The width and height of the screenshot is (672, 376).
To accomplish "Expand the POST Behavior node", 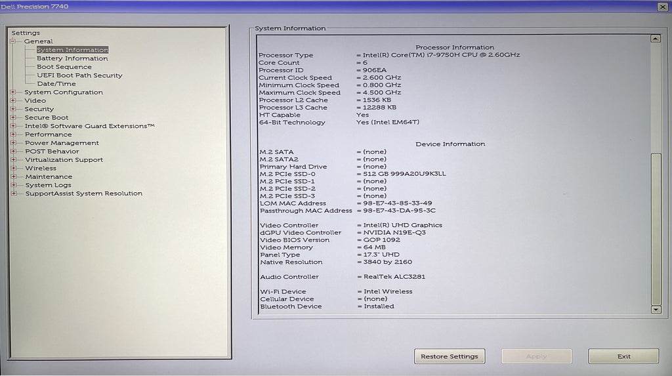I will (x=13, y=151).
